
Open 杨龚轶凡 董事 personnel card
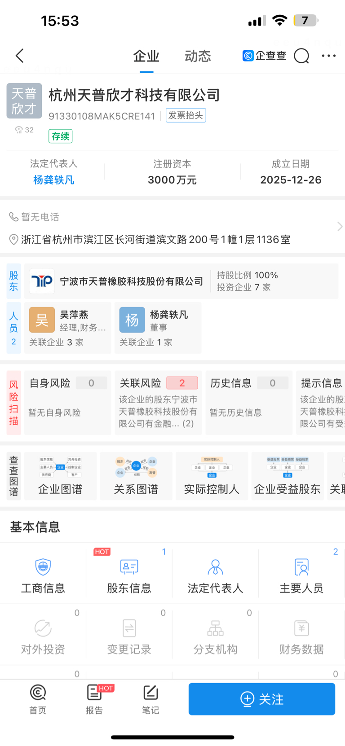(x=158, y=328)
